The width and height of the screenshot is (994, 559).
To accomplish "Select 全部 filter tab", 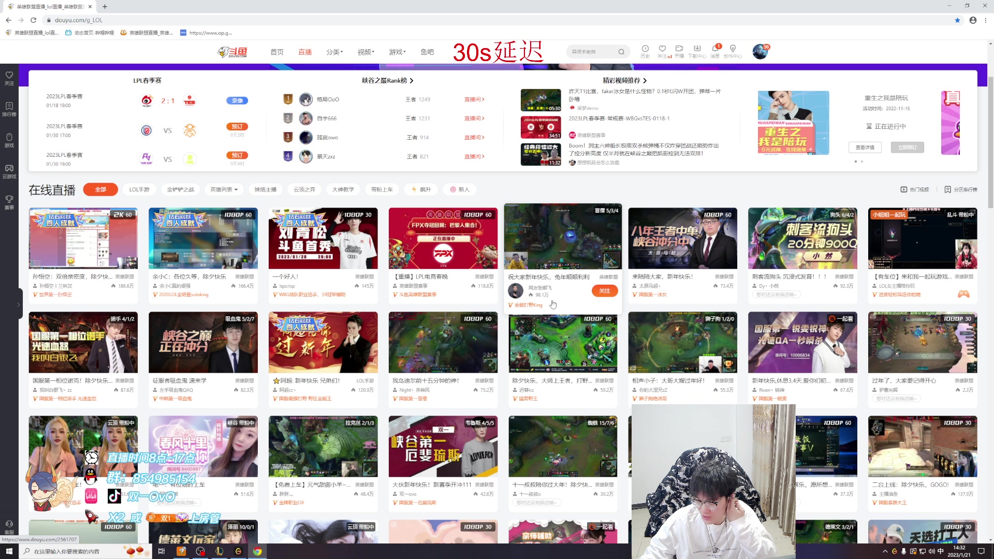I will 100,189.
